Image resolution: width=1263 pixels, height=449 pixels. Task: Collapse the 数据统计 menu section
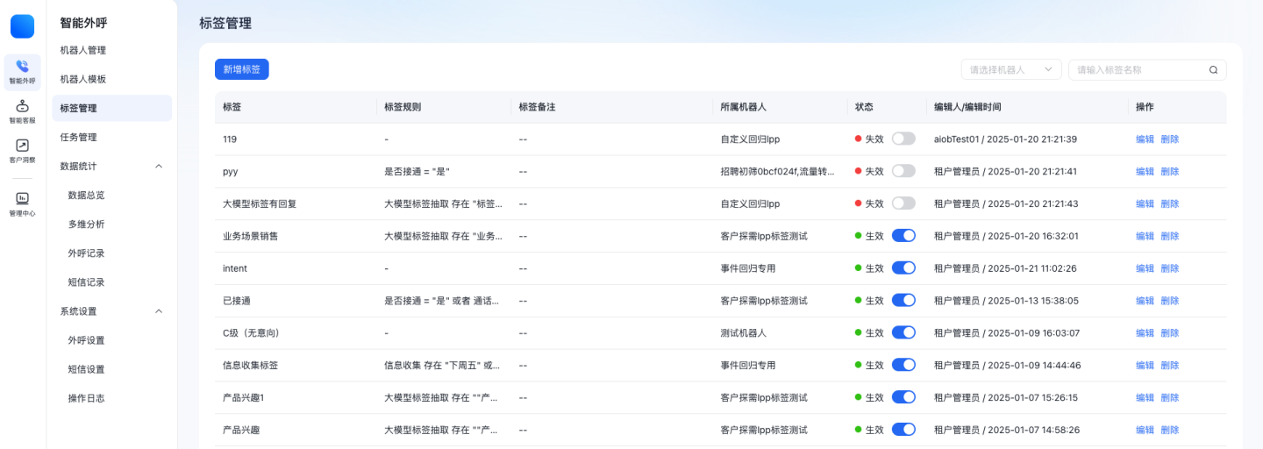coord(159,166)
